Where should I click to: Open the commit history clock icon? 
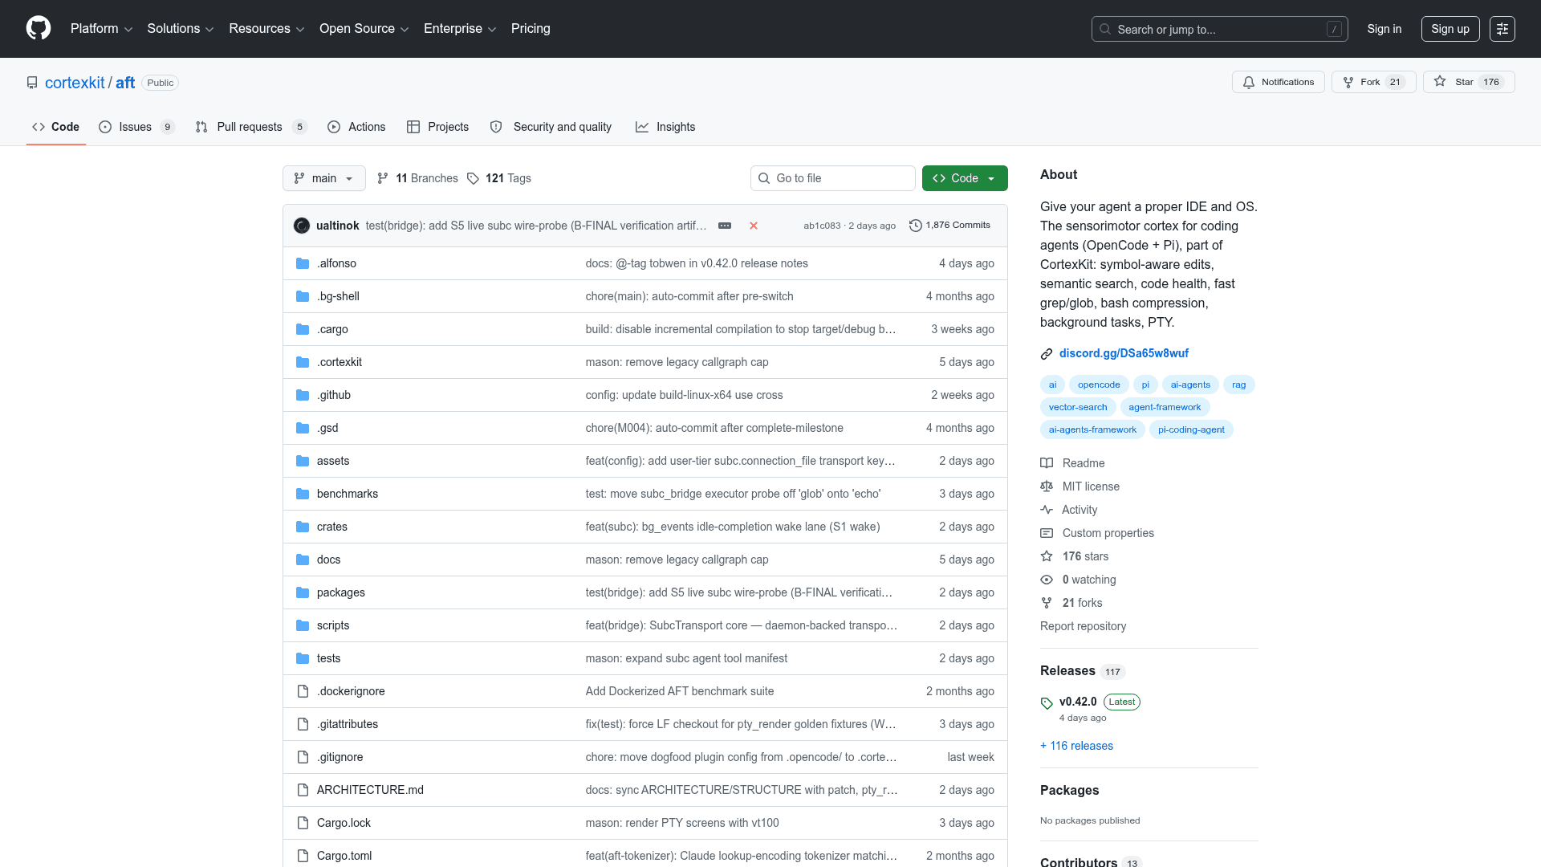click(x=915, y=226)
